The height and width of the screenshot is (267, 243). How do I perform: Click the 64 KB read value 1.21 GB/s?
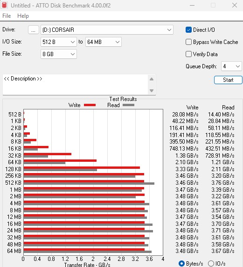pyautogui.click(x=223, y=162)
